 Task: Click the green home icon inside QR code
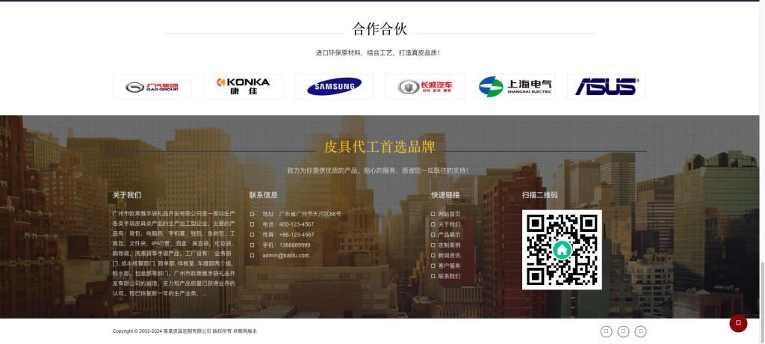562,250
